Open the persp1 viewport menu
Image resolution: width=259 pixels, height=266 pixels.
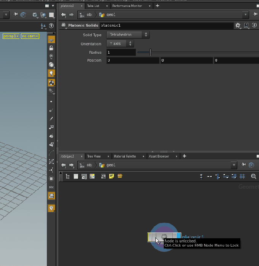click(x=11, y=36)
